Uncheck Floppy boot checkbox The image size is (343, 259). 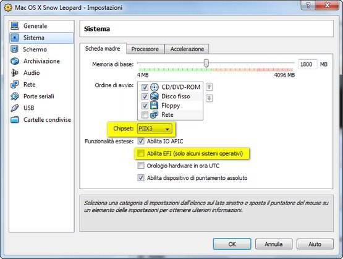click(145, 106)
